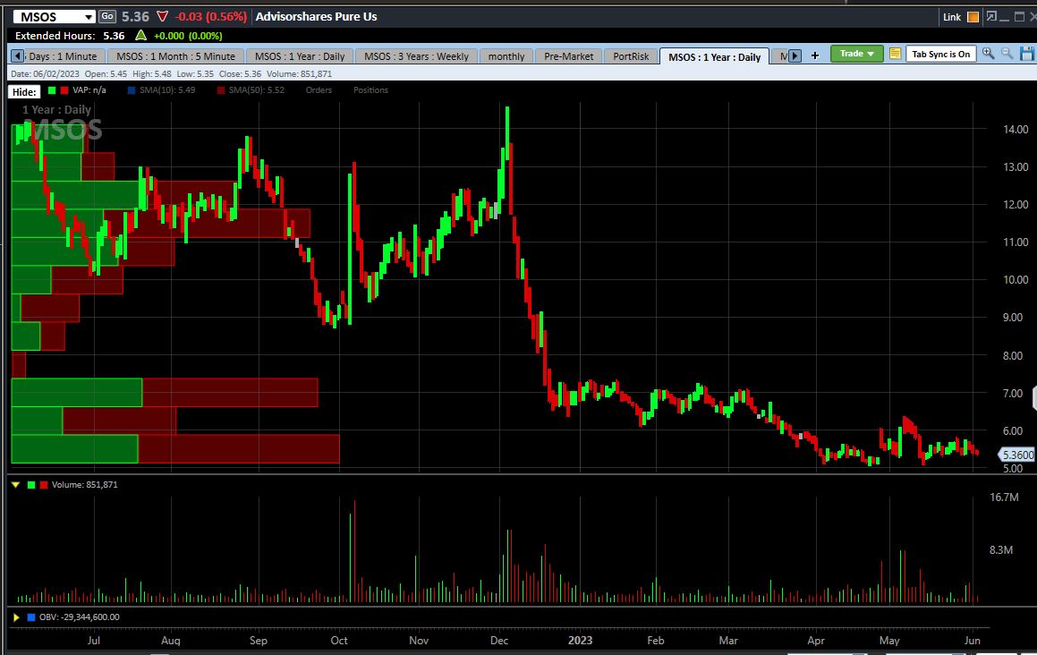Switch to MSOS 3 Years Weekly tab

[415, 56]
